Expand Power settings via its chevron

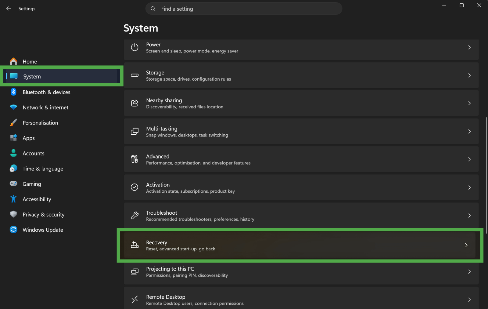469,47
